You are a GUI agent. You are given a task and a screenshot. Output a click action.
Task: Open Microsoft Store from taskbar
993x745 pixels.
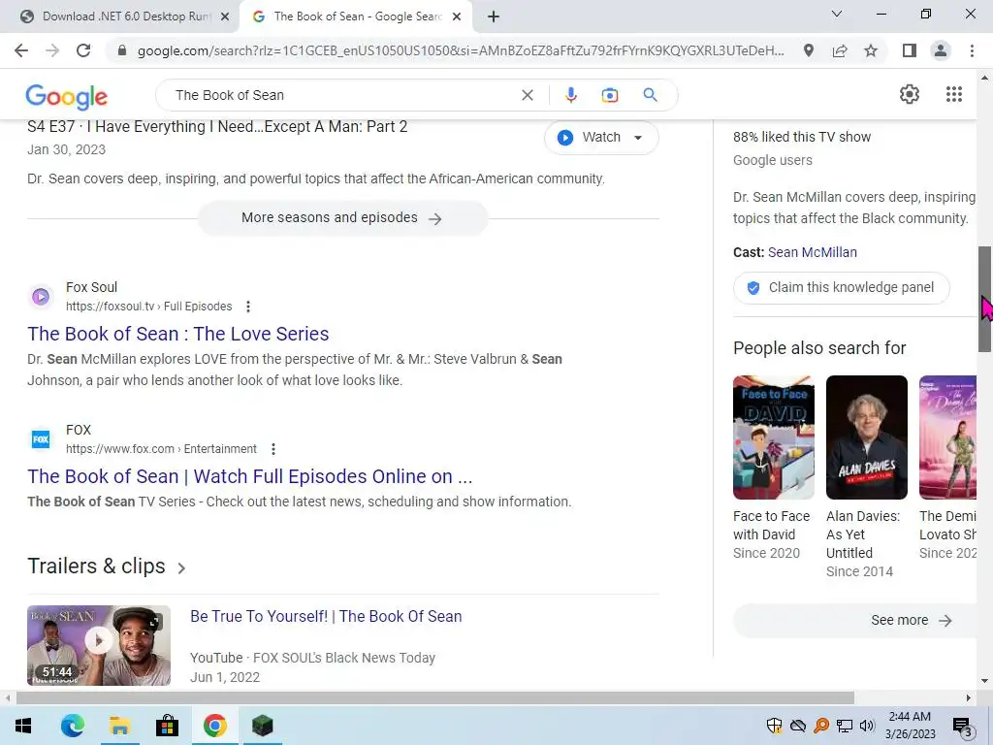[167, 726]
